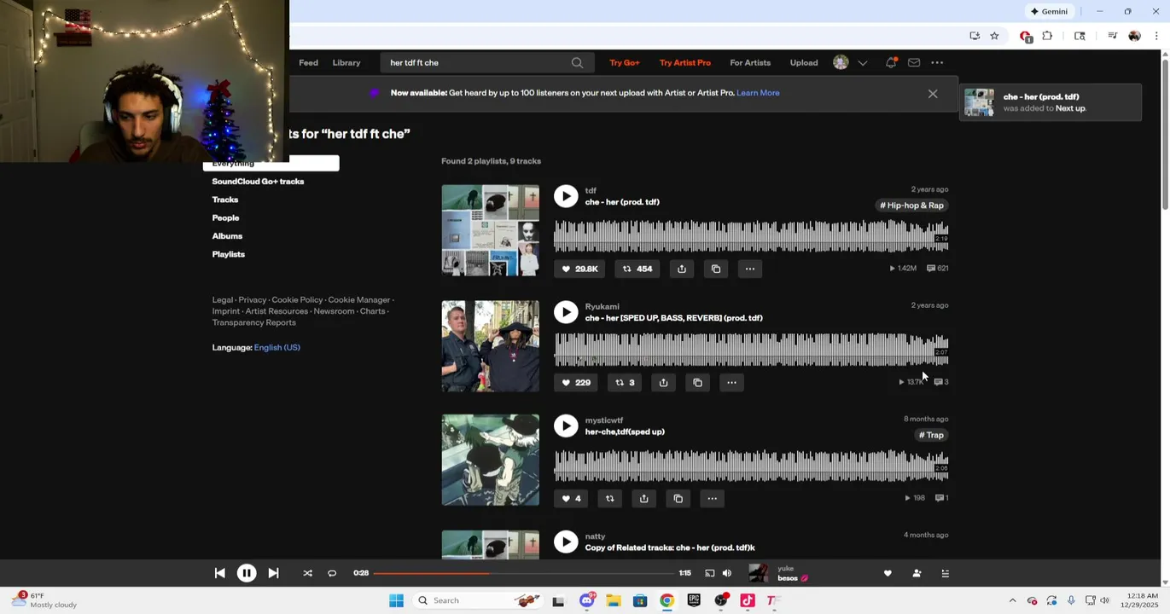
Task: Mute the player volume
Action: tap(727, 573)
